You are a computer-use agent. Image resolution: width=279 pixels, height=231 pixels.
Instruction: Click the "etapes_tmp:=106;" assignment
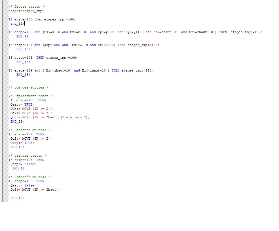60,19
